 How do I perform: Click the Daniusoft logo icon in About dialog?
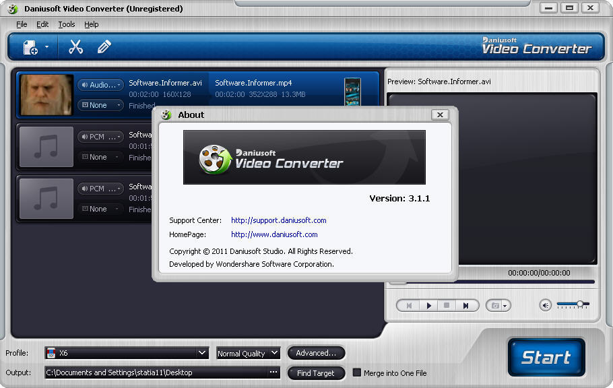click(x=216, y=159)
